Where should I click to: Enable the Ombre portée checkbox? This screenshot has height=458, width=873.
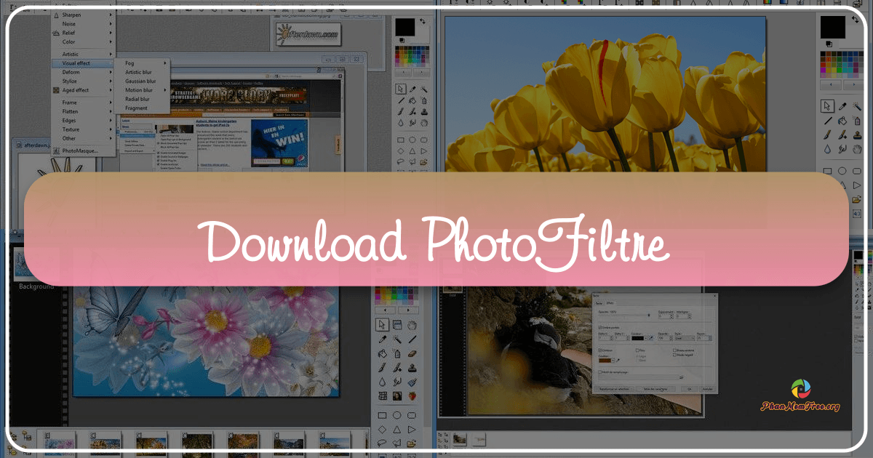click(x=600, y=328)
